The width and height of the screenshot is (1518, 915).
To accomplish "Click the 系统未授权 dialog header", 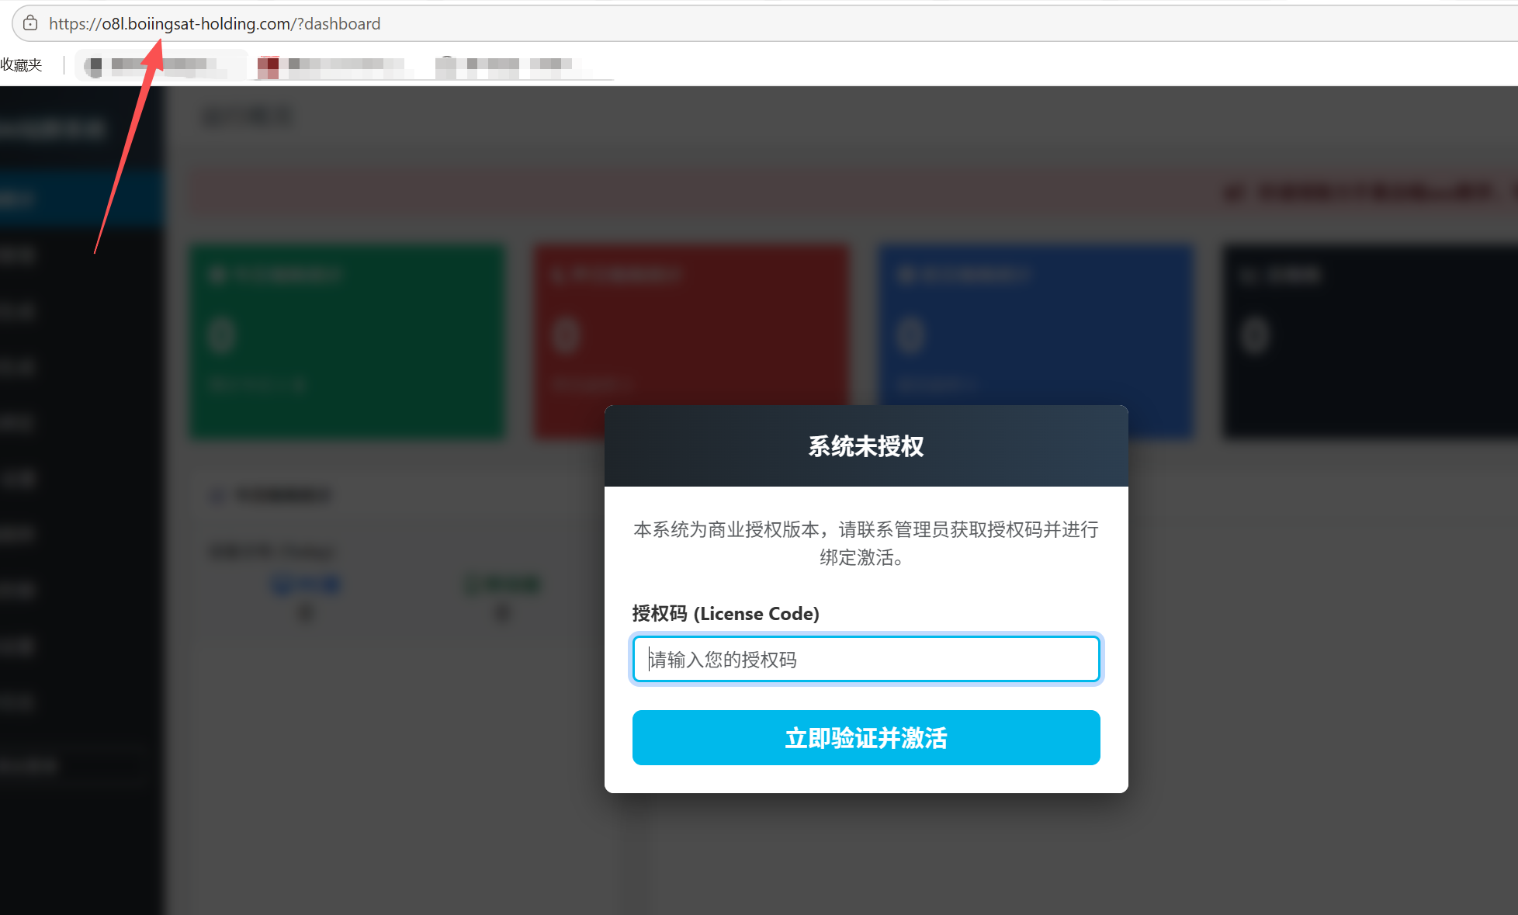I will pos(866,446).
